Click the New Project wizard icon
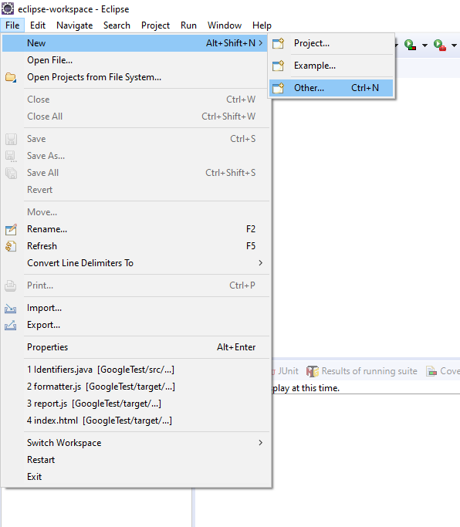Viewport: 460px width, 527px height. click(x=278, y=43)
